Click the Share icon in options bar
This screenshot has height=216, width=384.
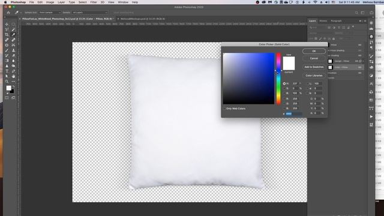coord(371,13)
